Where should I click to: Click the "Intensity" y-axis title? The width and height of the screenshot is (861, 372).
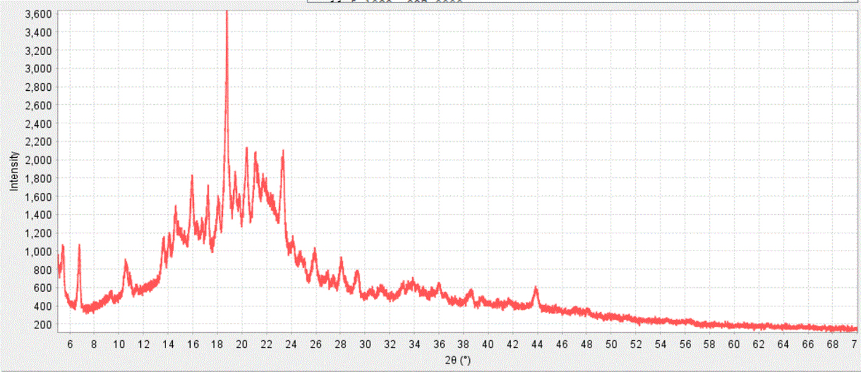tap(15, 172)
